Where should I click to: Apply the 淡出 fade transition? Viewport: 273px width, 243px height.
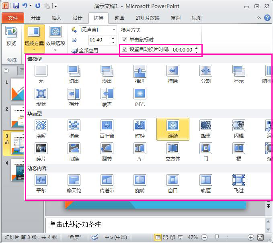tap(107, 74)
